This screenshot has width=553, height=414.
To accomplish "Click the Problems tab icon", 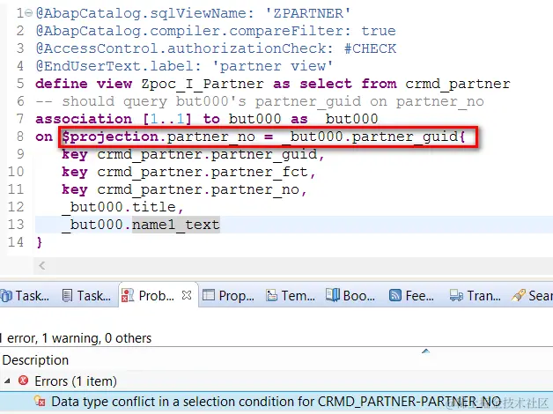I will (x=128, y=295).
